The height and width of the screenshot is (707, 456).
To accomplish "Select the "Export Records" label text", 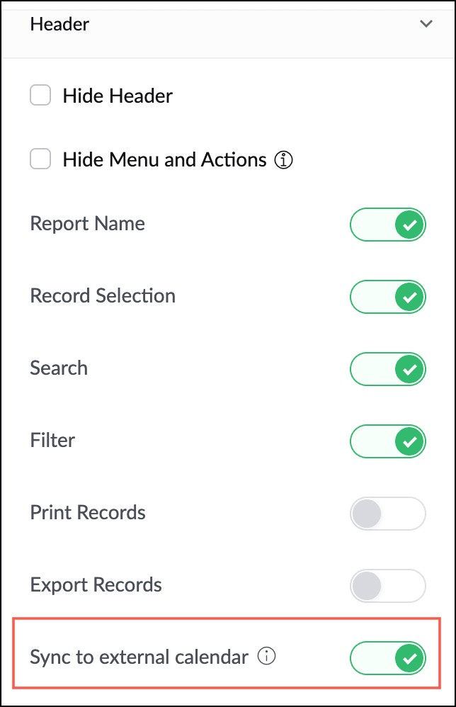I will click(96, 584).
